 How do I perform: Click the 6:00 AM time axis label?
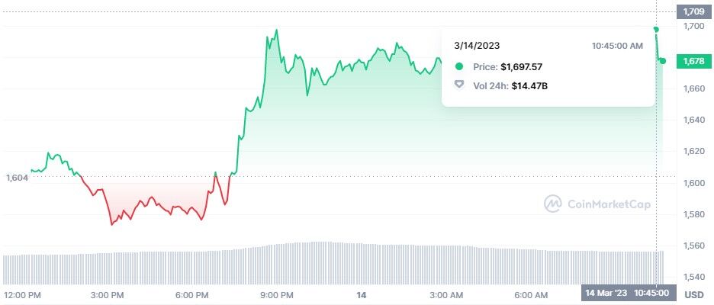click(x=531, y=294)
